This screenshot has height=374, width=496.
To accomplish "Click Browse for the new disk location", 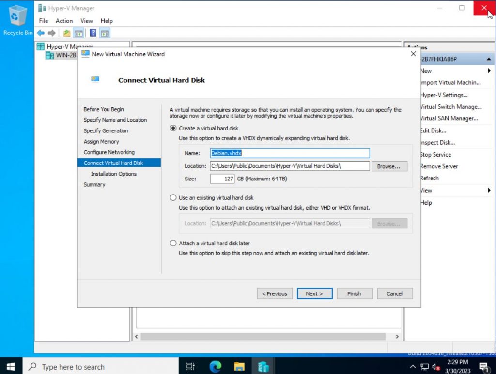I will [x=389, y=166].
